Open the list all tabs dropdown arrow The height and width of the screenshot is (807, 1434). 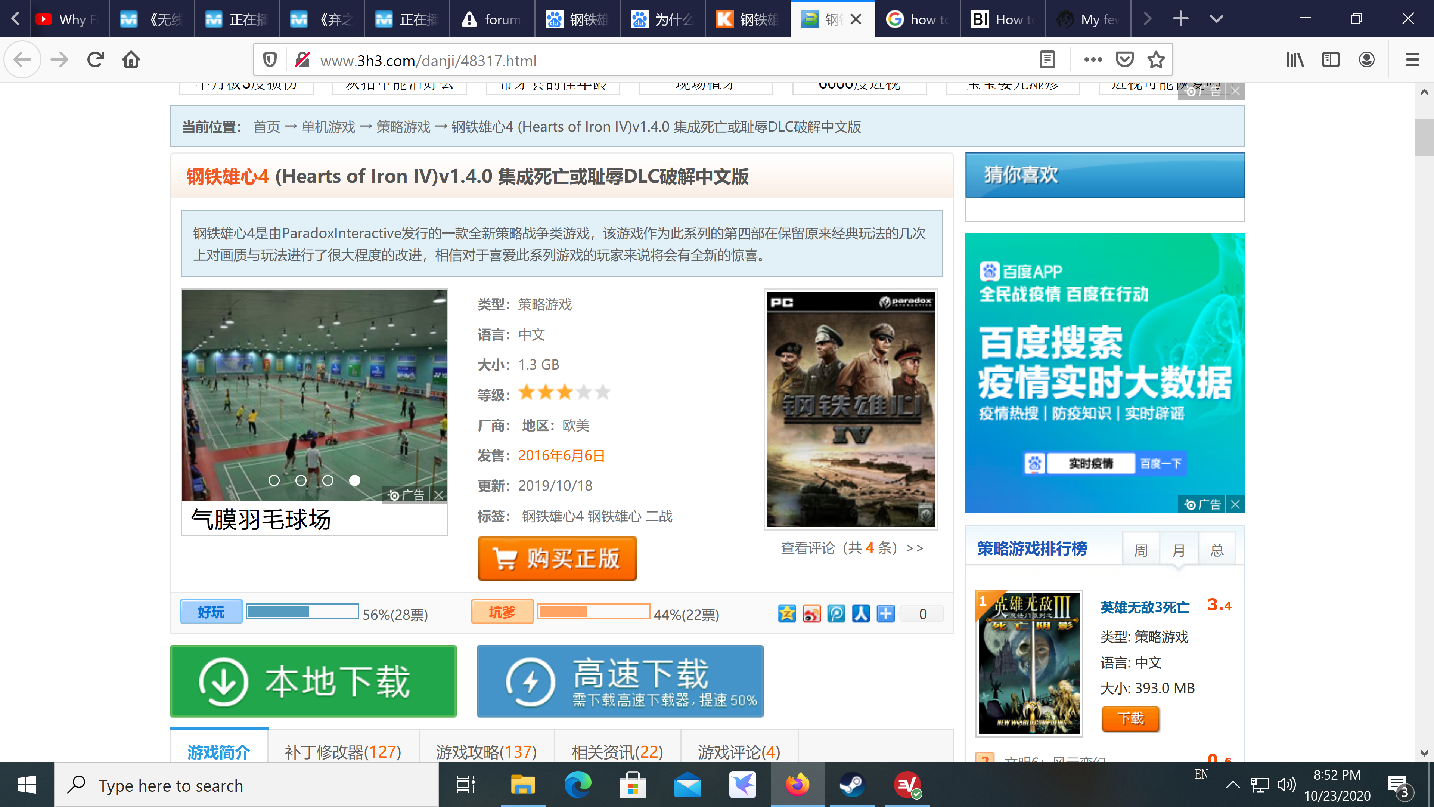[1216, 19]
